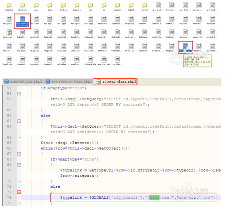Collapse the fold marker at line 69
Screen dimensions: 237x214
coord(19,165)
